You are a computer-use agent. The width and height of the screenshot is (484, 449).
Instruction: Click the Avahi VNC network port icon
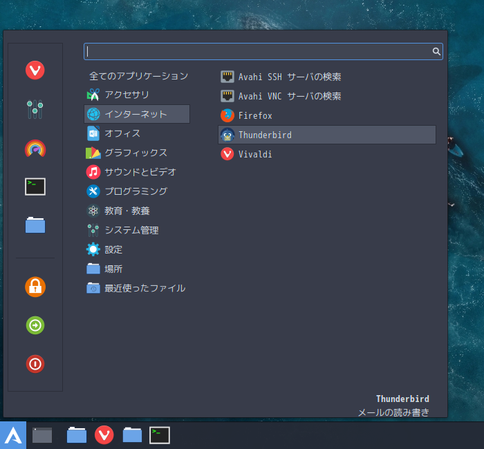click(x=227, y=96)
